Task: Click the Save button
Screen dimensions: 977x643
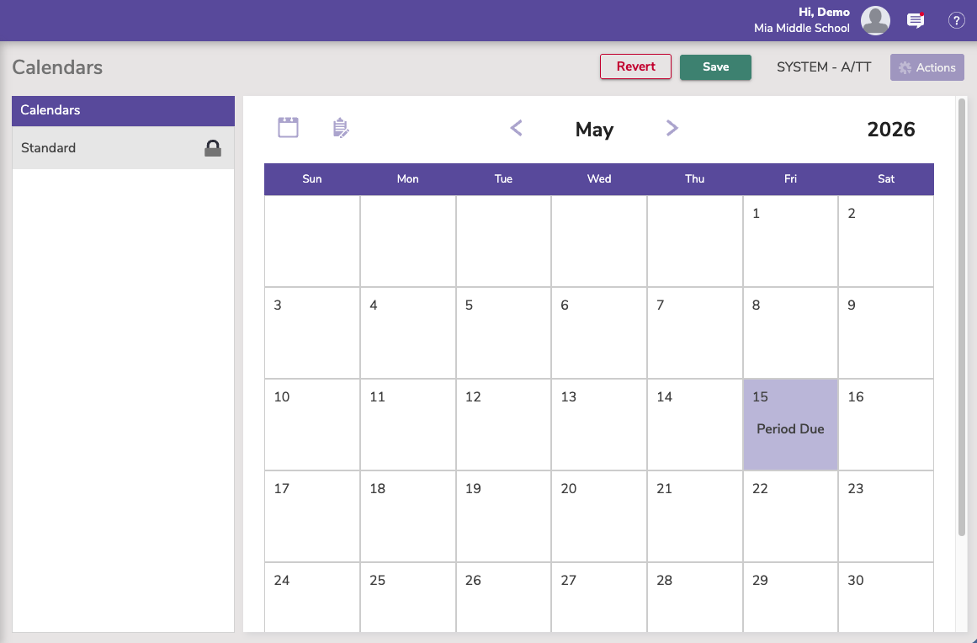Action: coord(715,67)
